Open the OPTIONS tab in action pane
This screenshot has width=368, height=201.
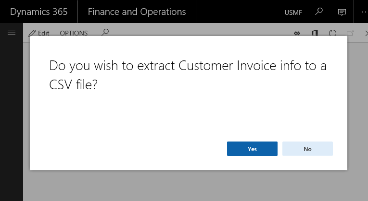point(74,33)
